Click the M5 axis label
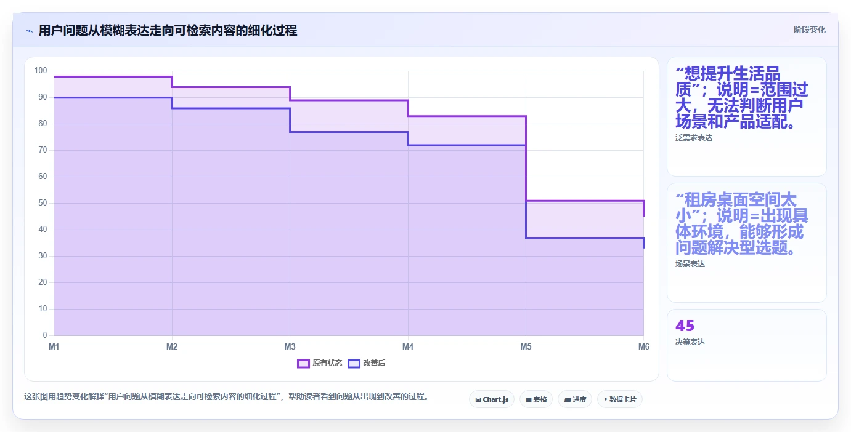The height and width of the screenshot is (432, 851). point(526,347)
